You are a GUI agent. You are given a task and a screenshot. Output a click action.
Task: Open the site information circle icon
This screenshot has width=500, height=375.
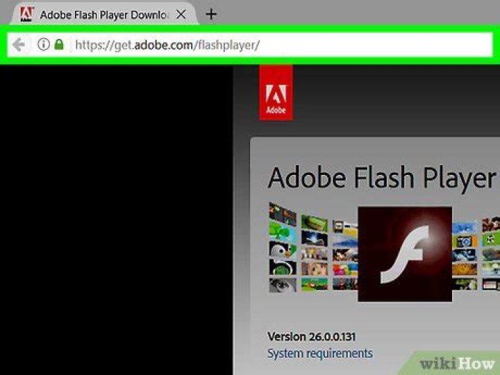43,45
